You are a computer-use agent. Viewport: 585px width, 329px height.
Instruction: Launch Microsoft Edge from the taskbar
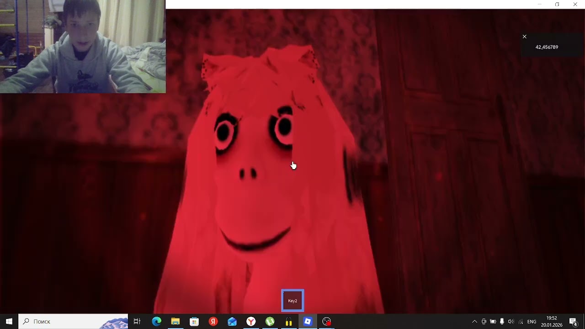tap(156, 322)
